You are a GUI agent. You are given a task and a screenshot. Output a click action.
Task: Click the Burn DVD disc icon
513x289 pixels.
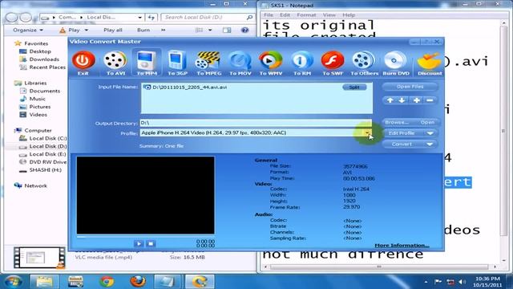[x=395, y=61]
